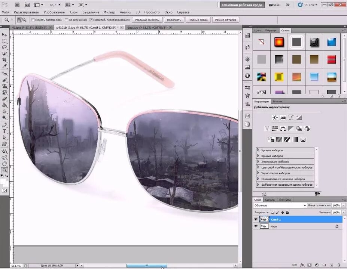Select the Crop tool
The width and height of the screenshot is (347, 269).
[4, 60]
